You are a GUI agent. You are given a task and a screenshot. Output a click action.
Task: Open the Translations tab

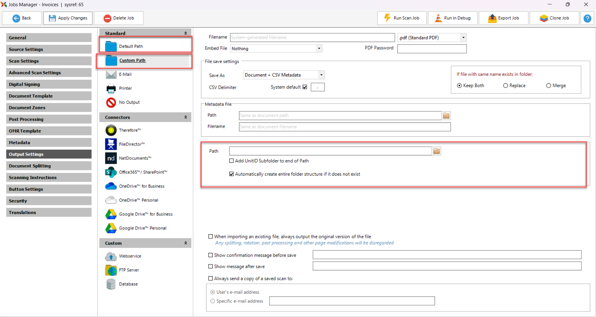(x=49, y=212)
